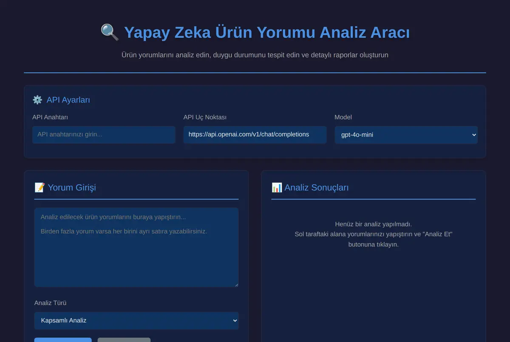
Task: Click the line 'butonuna tıklayın.'
Action: pyautogui.click(x=374, y=244)
